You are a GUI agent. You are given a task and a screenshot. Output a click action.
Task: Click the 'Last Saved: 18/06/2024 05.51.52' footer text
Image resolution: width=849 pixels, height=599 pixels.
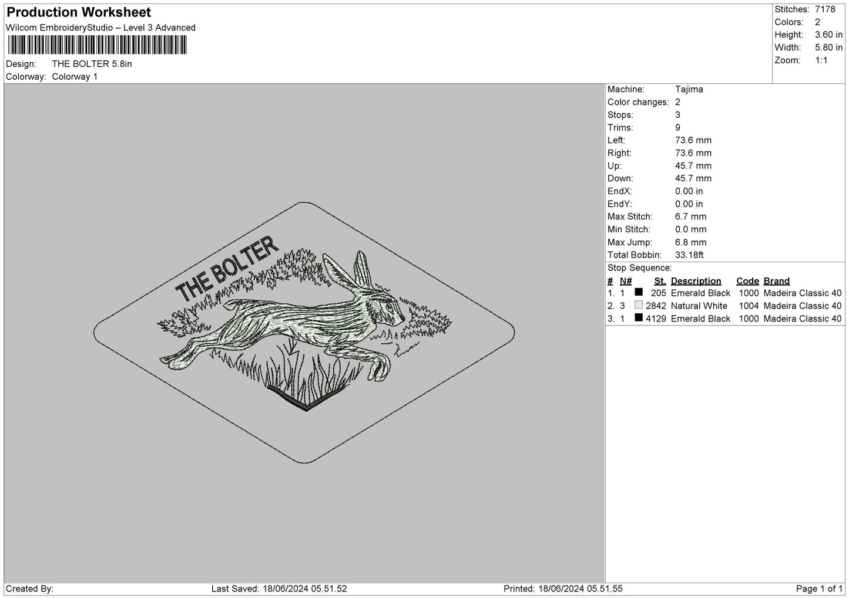coord(279,588)
